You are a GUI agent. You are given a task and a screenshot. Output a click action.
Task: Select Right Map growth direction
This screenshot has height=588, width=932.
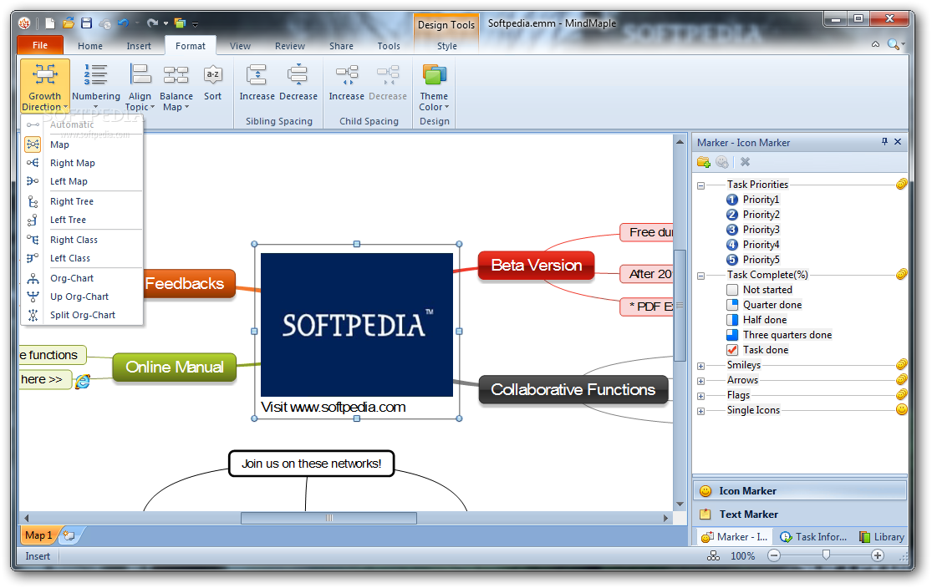click(x=82, y=163)
